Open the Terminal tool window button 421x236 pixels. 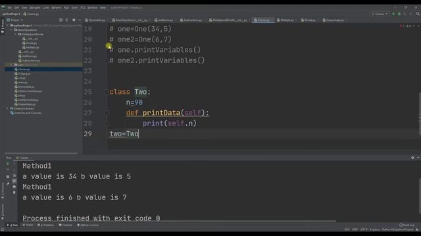[66, 226]
